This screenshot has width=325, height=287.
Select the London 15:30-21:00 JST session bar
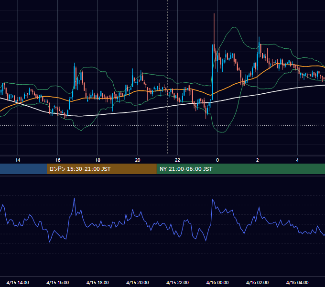pos(101,169)
